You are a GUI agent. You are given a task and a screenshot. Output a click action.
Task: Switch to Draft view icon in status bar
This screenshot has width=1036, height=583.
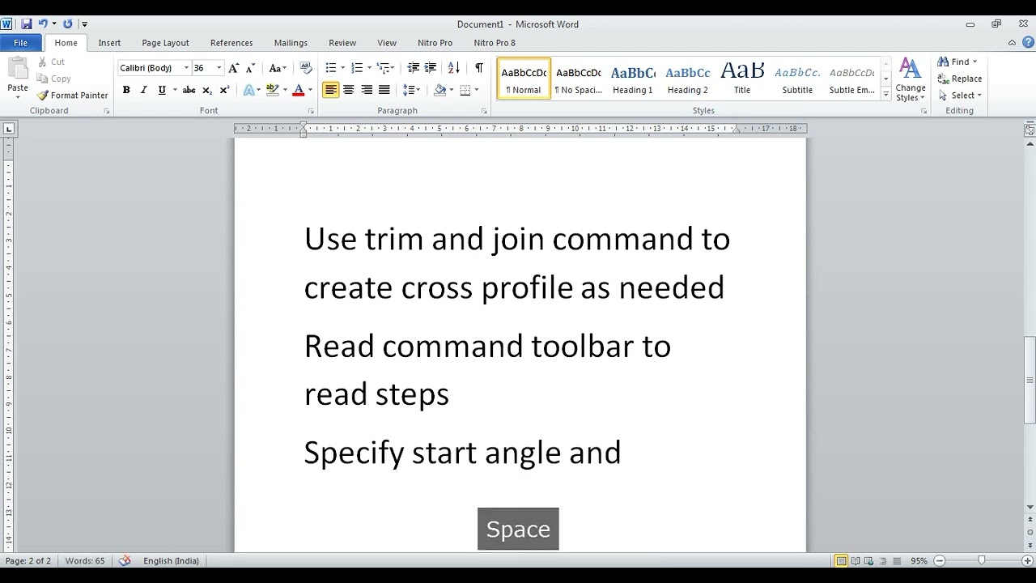coord(897,560)
